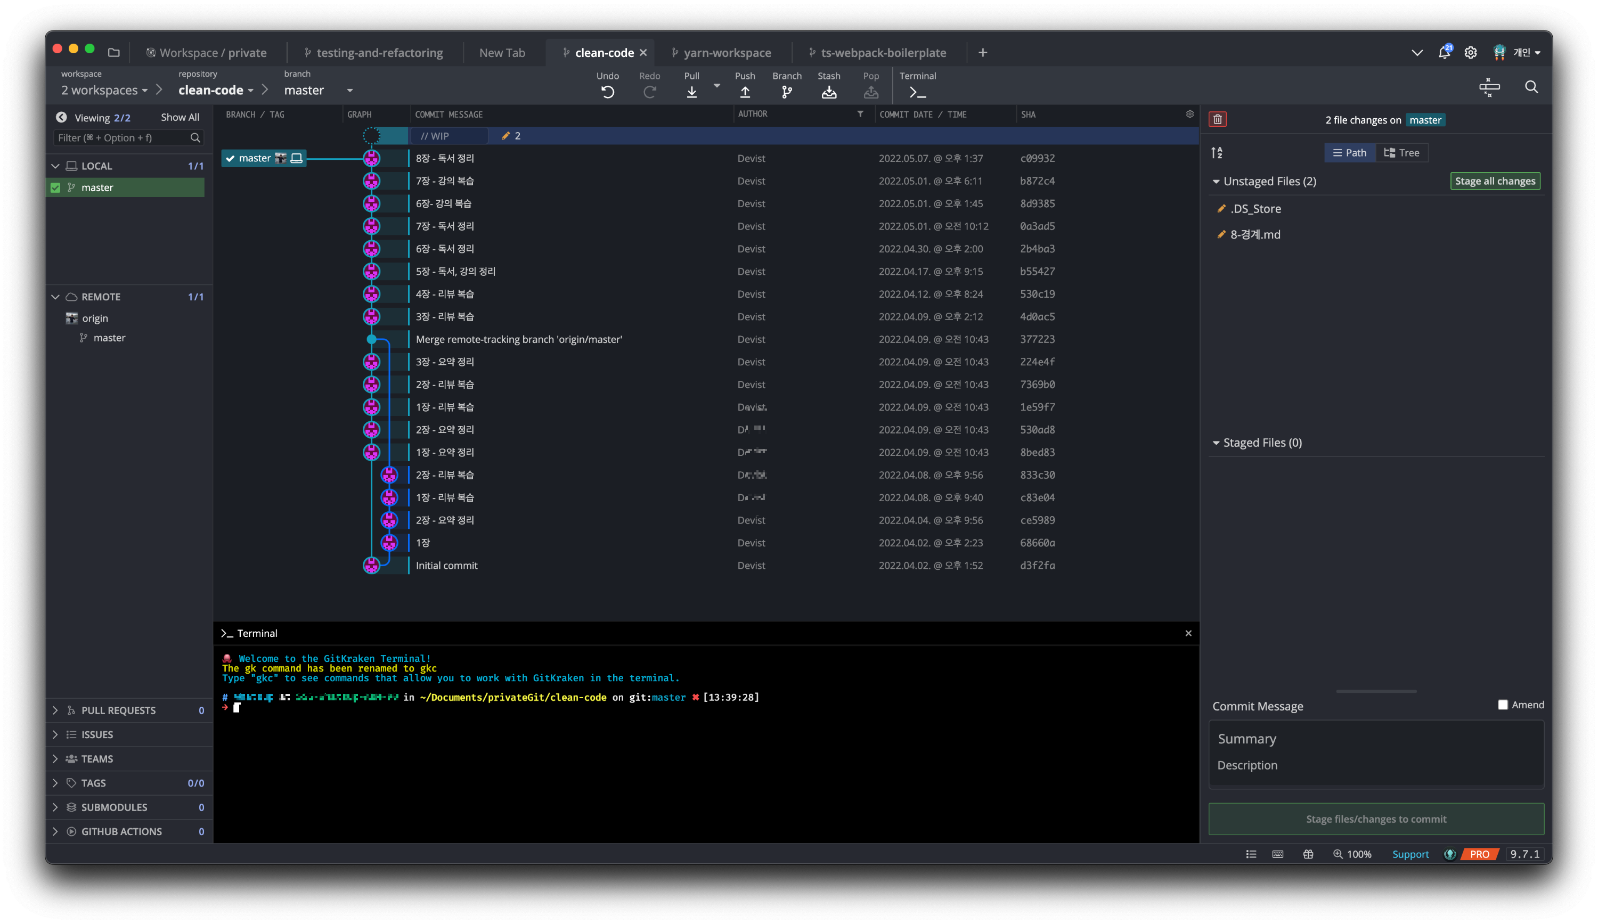1598x924 pixels.
Task: Open the testing-and-refactoring tab
Action: coord(379,53)
